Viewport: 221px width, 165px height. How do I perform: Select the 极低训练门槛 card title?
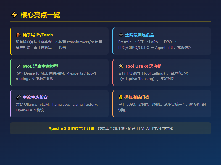point(137,97)
